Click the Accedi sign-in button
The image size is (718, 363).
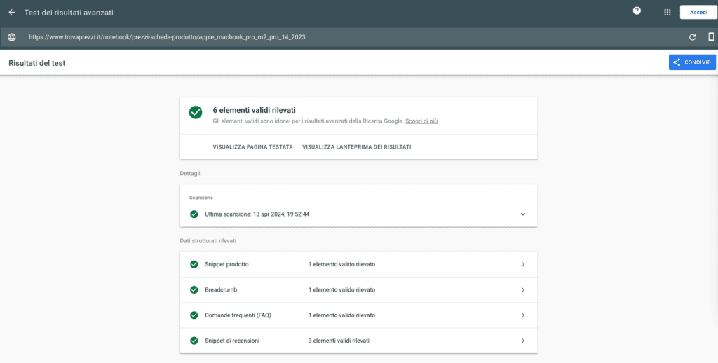[x=698, y=13]
